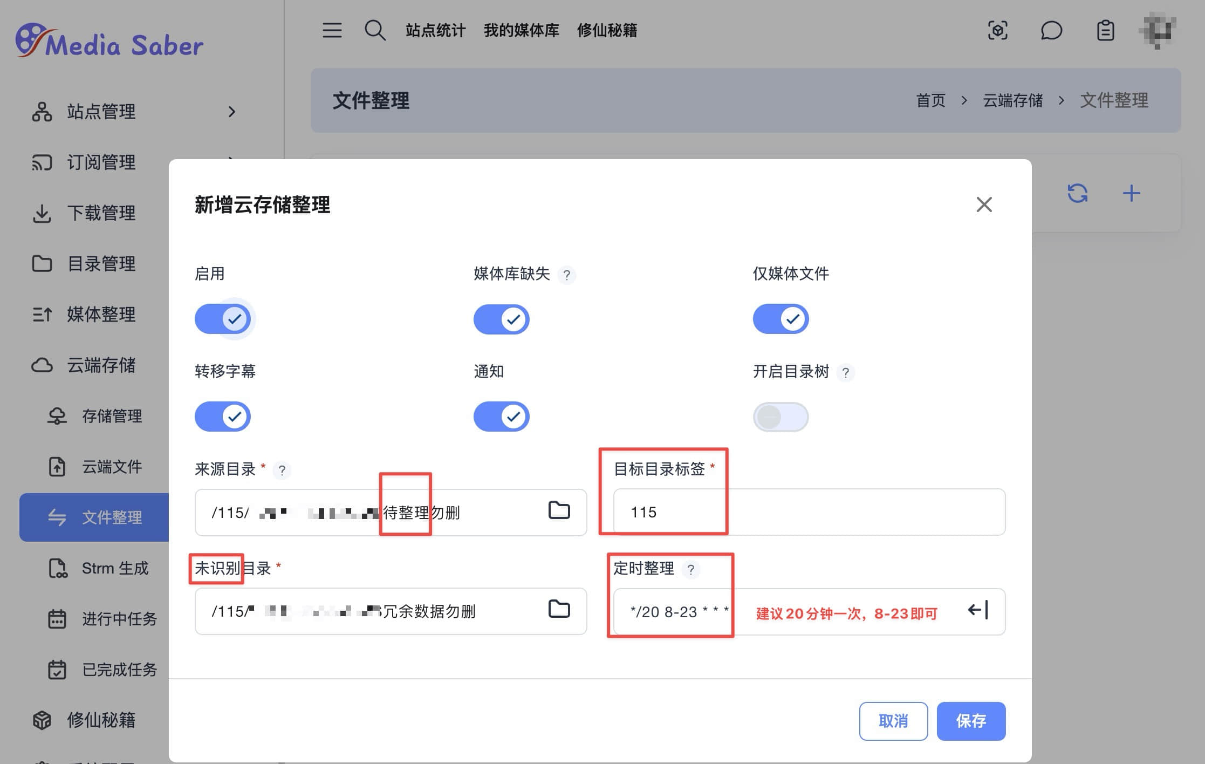Disable the 转移字幕 switch

[223, 417]
